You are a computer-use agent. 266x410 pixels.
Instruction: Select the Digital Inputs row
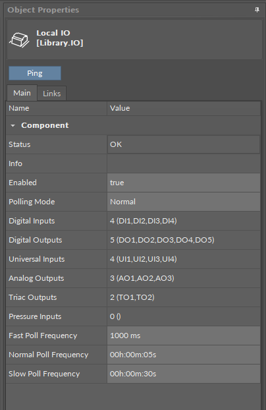tap(133, 221)
